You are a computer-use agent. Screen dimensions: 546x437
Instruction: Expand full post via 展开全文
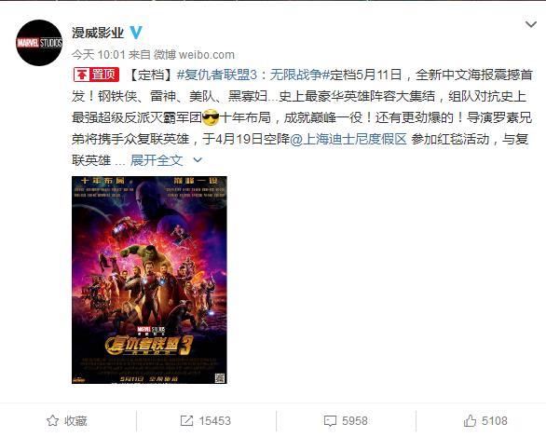[x=157, y=160]
